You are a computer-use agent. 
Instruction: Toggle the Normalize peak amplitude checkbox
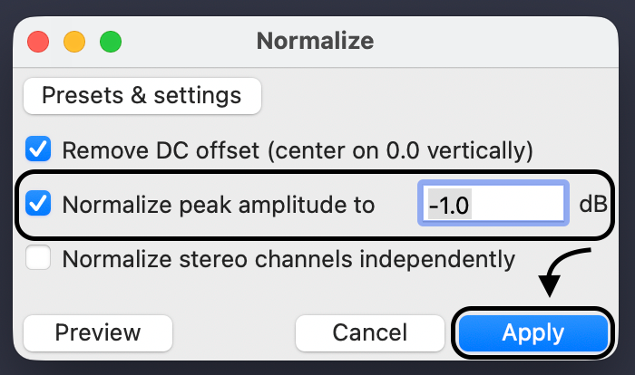(x=38, y=205)
